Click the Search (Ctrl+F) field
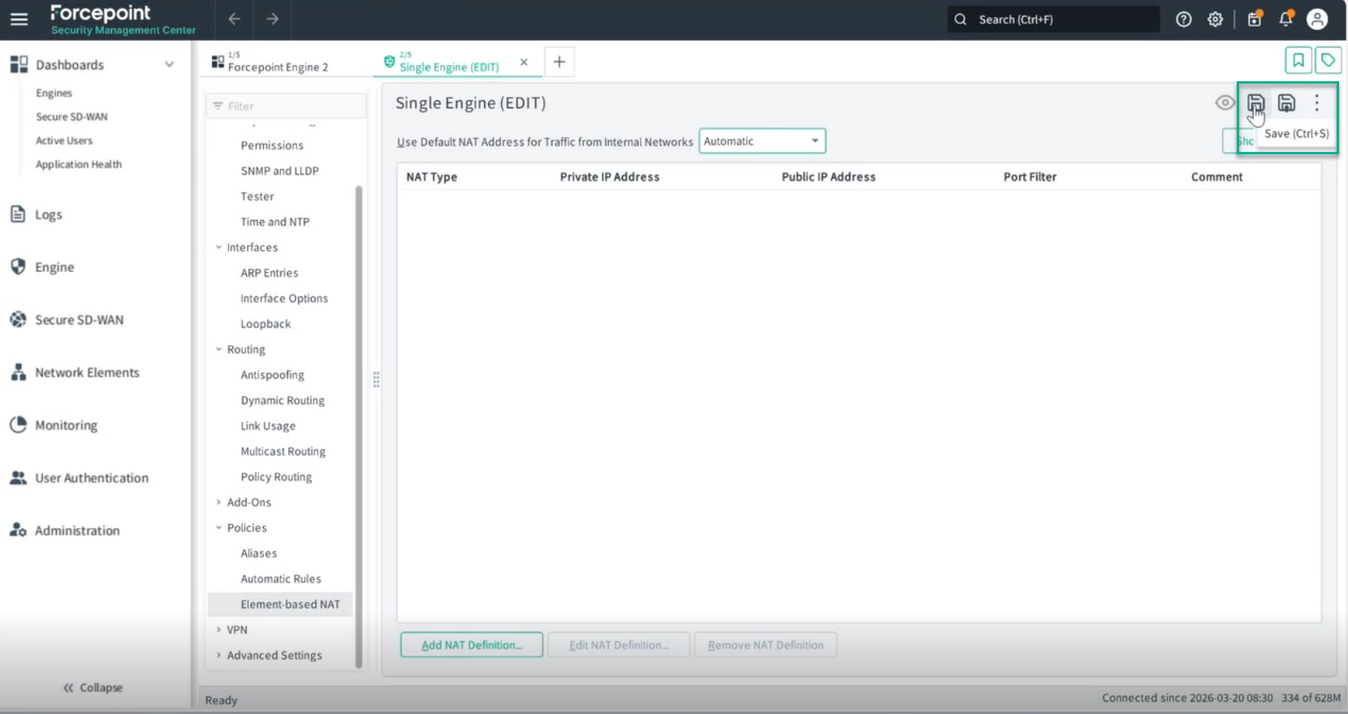This screenshot has height=714, width=1348. coord(1053,19)
